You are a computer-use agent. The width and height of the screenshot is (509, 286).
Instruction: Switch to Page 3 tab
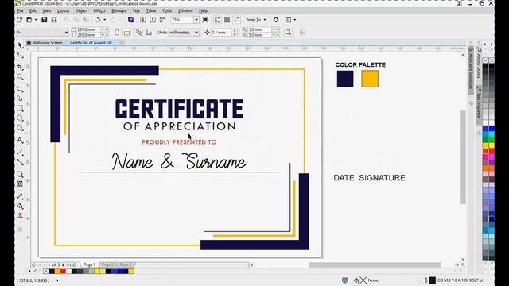pyautogui.click(x=126, y=265)
